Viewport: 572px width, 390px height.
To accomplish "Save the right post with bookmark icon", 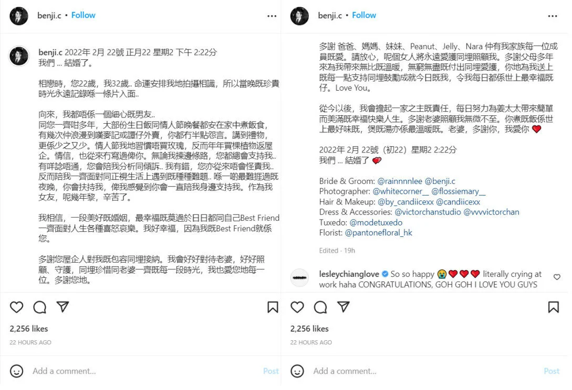I will [554, 307].
